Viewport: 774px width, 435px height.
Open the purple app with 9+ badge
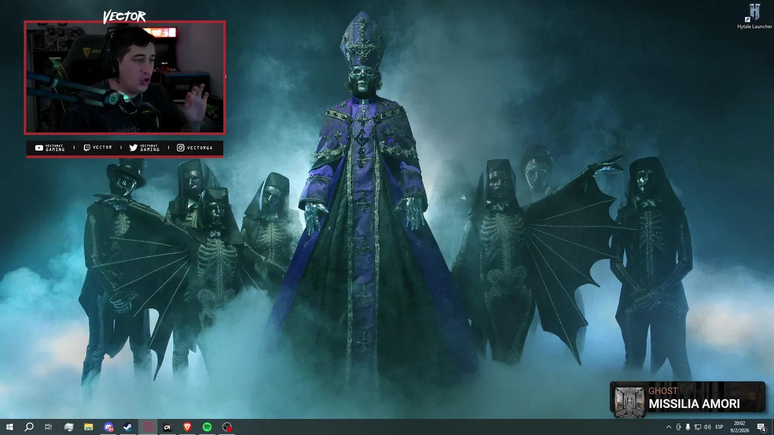[108, 427]
